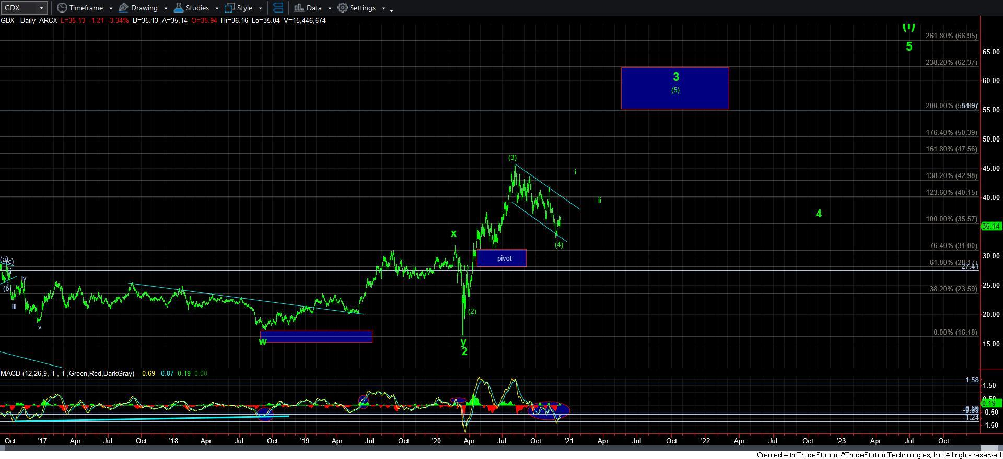Click the 161.80% (47.56) Fibonacci label
Viewport: 1003px width, 459px height.
point(951,149)
